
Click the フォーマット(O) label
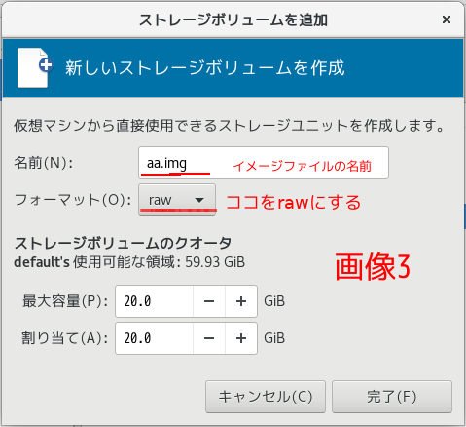point(73,200)
